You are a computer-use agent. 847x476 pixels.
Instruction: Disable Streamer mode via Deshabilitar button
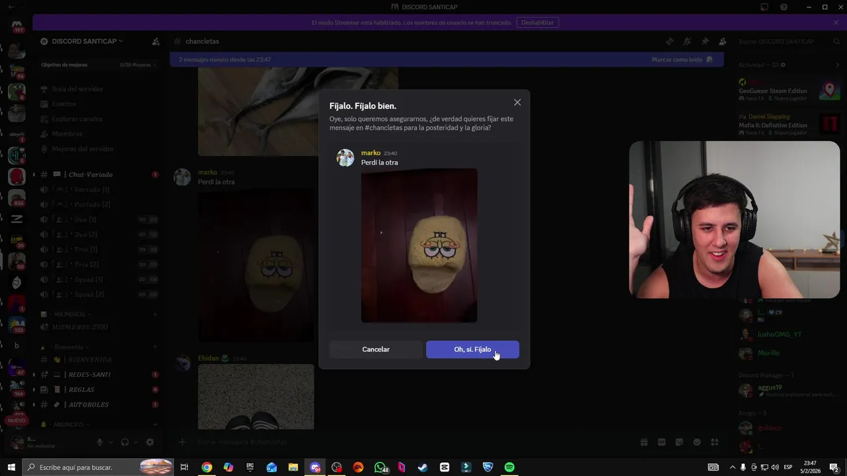coord(537,22)
